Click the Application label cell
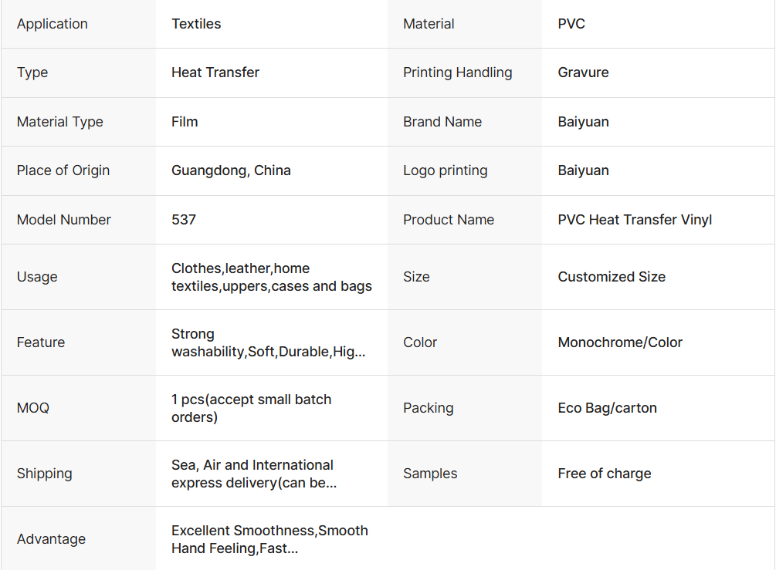This screenshot has height=570, width=776. (53, 24)
